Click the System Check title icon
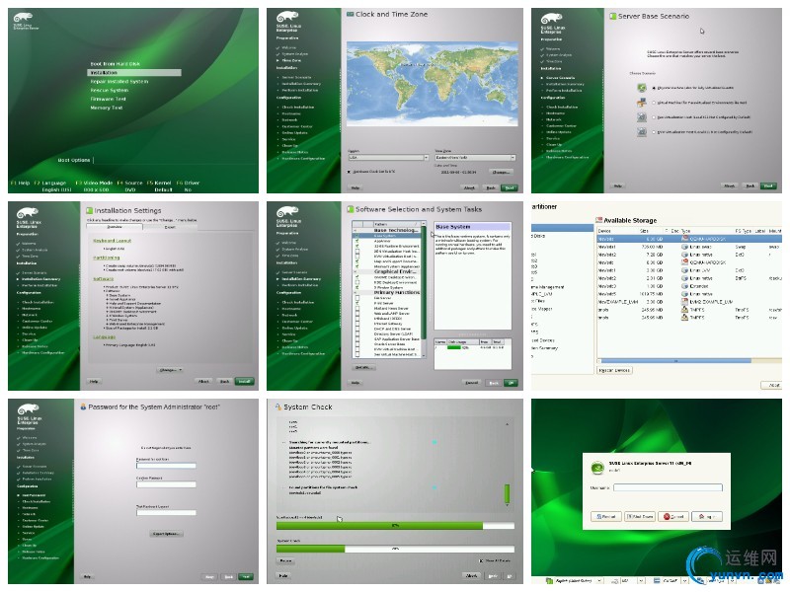The width and height of the screenshot is (790, 592). coord(277,407)
